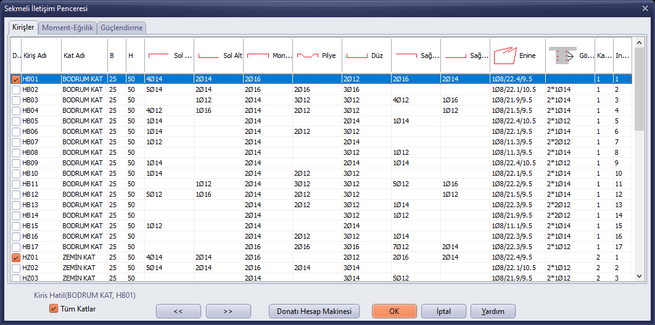Go to next beam with >> button

228,311
